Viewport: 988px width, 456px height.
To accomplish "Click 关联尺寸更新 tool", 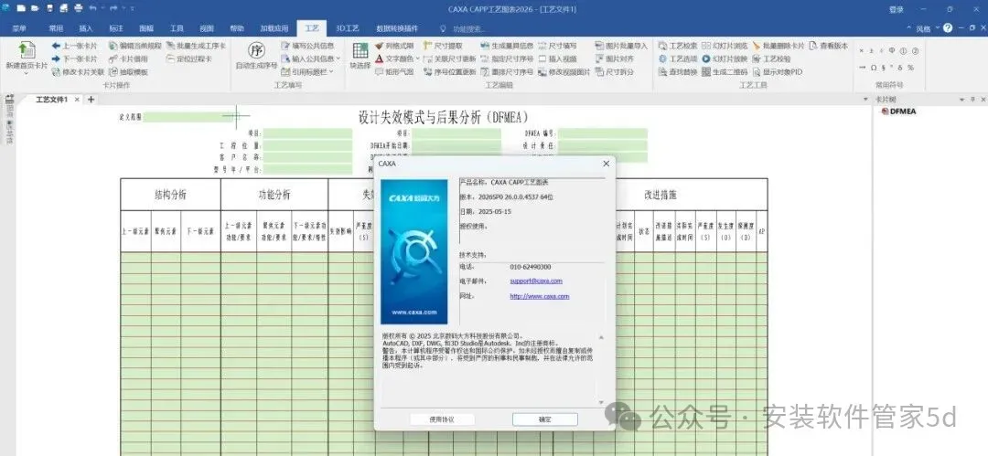I will point(449,58).
